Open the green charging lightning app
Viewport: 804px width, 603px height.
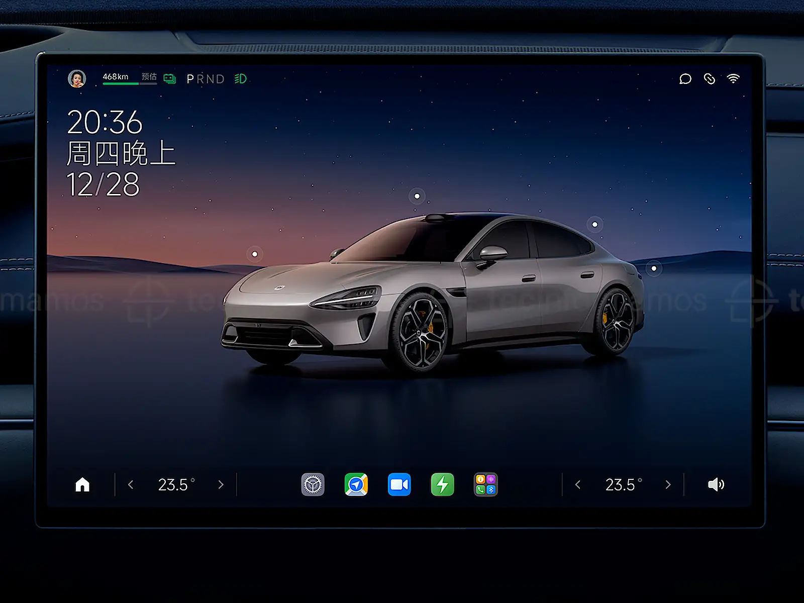(442, 484)
